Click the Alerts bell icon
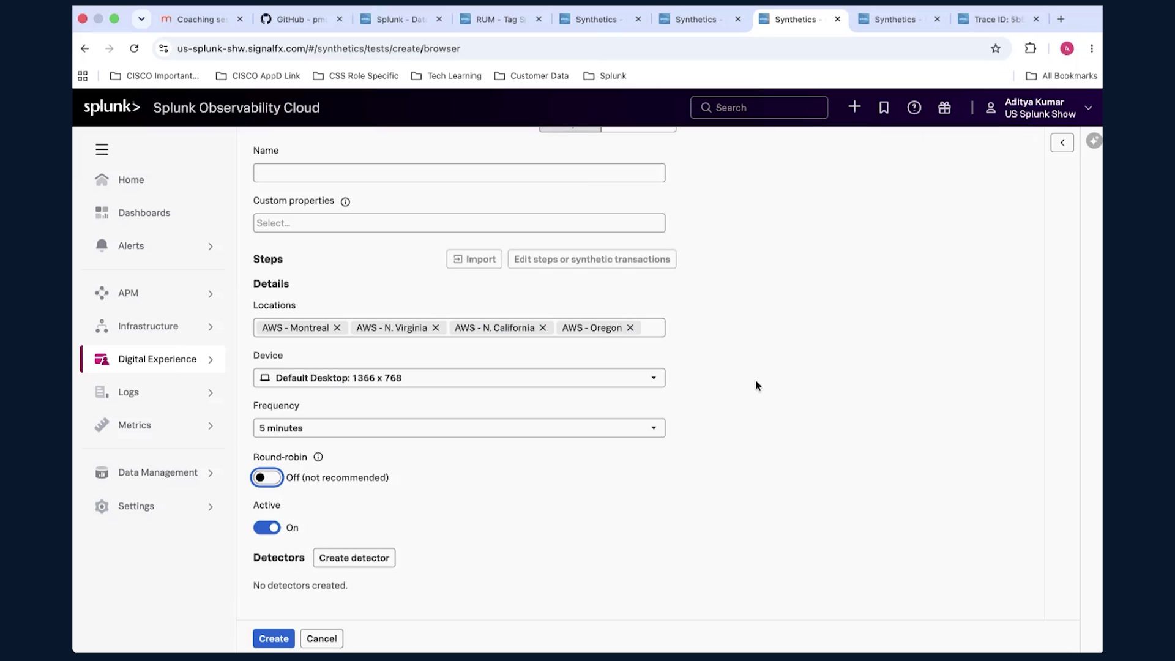 (102, 245)
